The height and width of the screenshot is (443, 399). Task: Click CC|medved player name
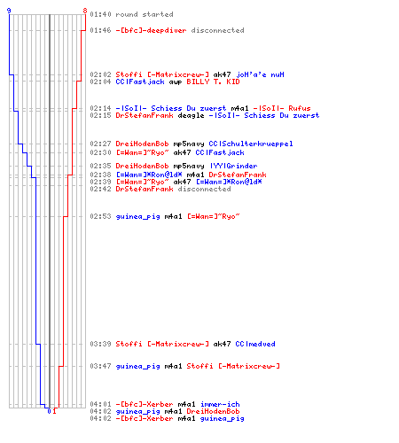point(255,344)
